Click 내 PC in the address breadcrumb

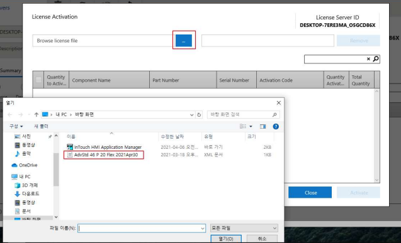(61, 114)
